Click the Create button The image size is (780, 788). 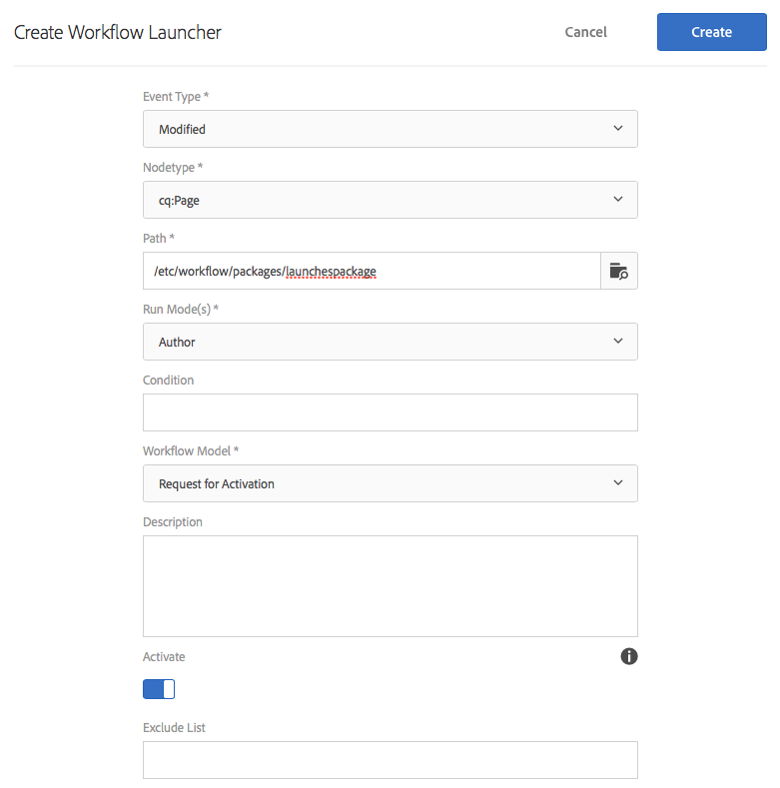712,32
